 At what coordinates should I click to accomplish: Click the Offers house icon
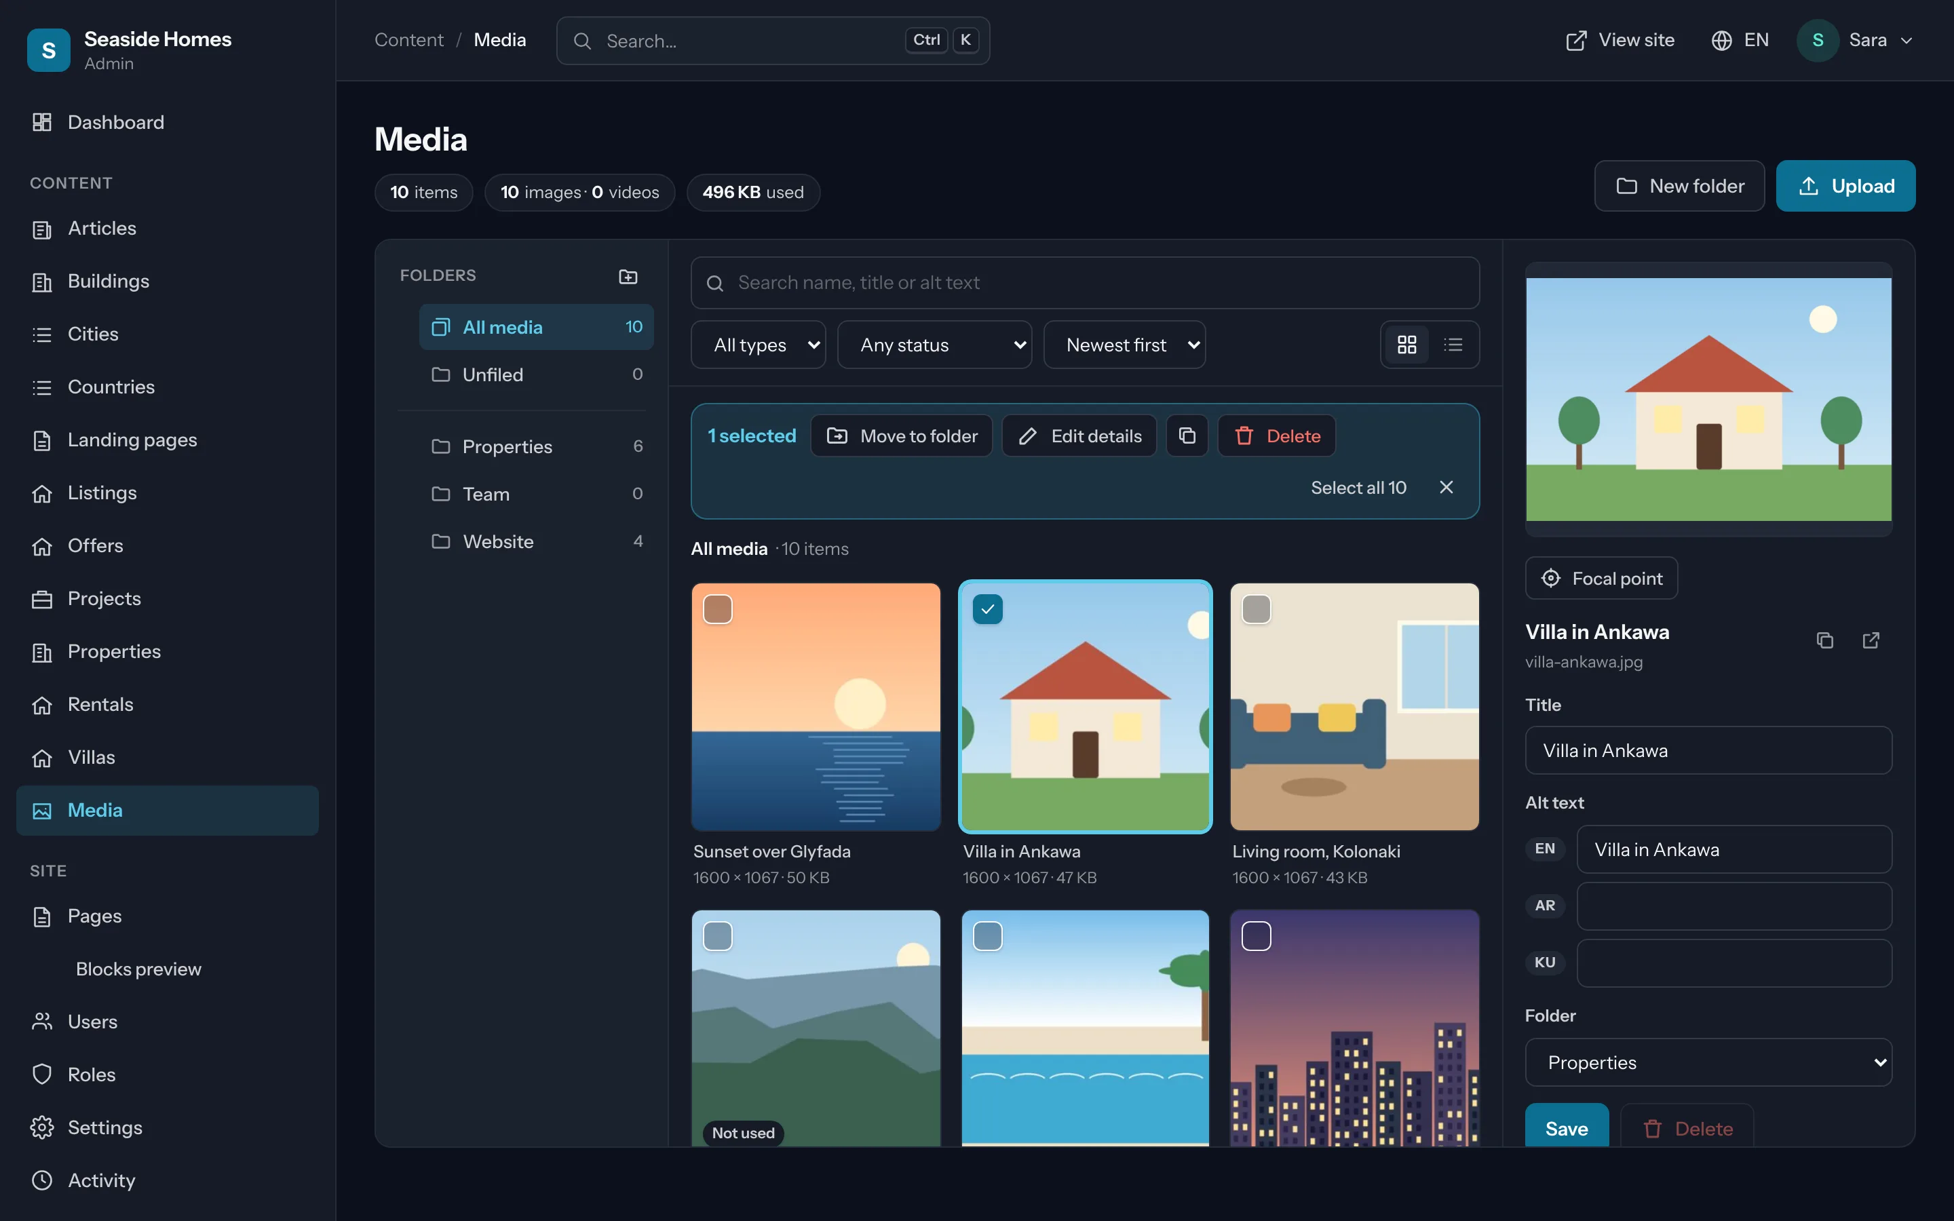(42, 547)
